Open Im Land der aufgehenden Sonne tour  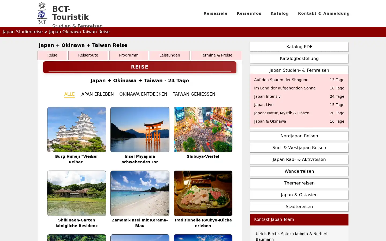(x=299, y=88)
